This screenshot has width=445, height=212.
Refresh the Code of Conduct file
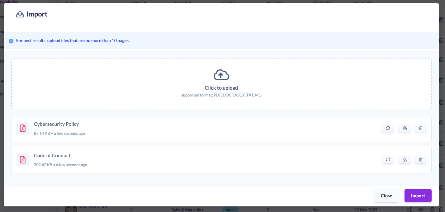(388, 160)
